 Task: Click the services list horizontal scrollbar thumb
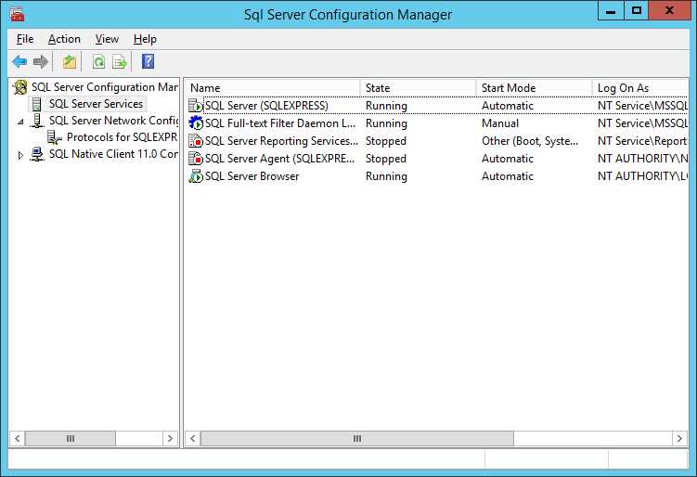click(x=357, y=439)
